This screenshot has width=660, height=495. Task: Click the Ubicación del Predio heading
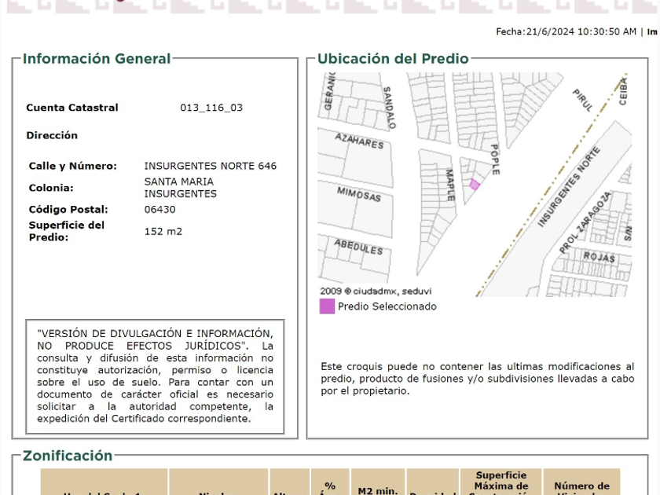393,58
